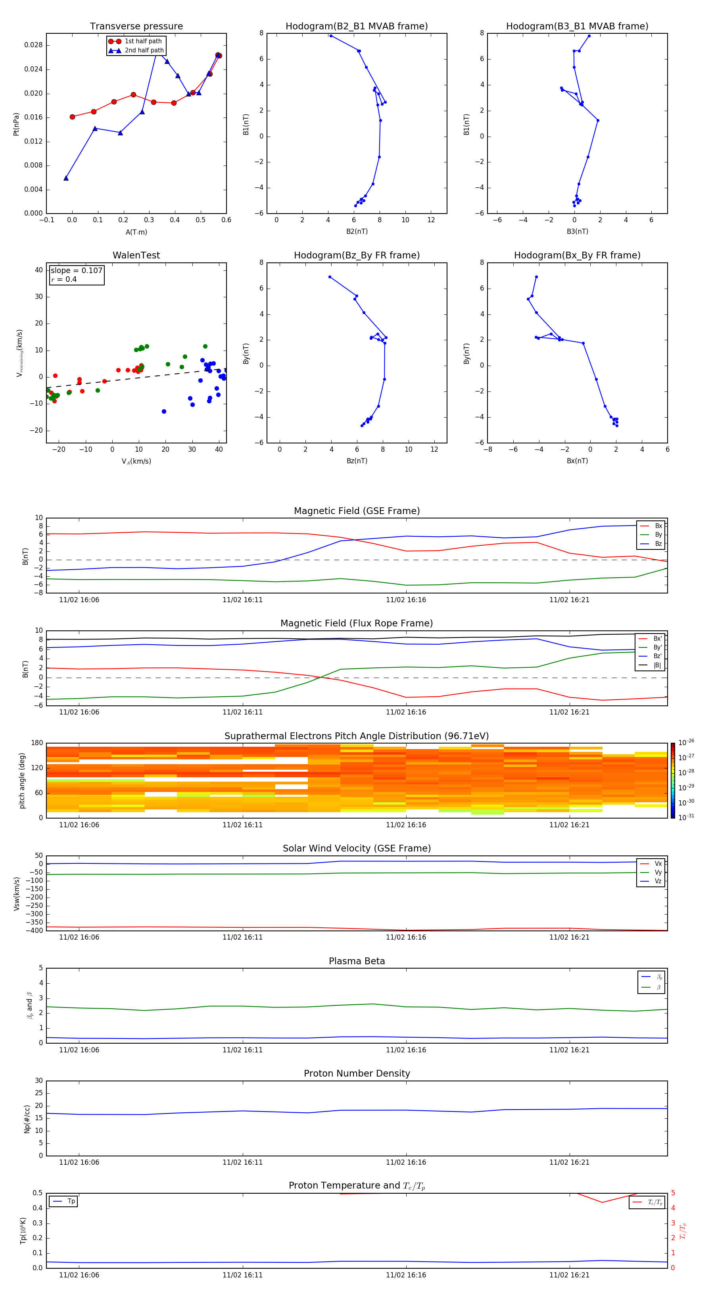The width and height of the screenshot is (714, 1310).
Task: Click the 'Solar Wind Velocity (GSE Frame)' title
Action: [x=357, y=848]
